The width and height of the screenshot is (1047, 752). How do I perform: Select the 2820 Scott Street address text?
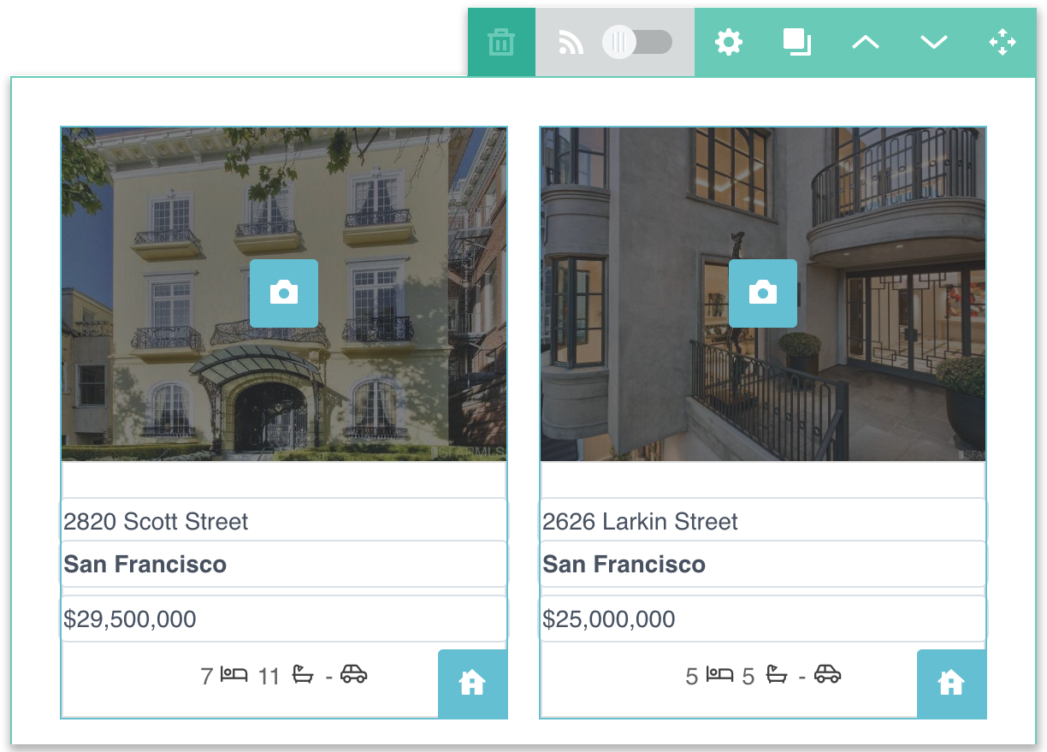[x=157, y=521]
